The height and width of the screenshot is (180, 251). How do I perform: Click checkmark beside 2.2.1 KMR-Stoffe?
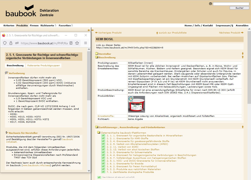pos(103,139)
